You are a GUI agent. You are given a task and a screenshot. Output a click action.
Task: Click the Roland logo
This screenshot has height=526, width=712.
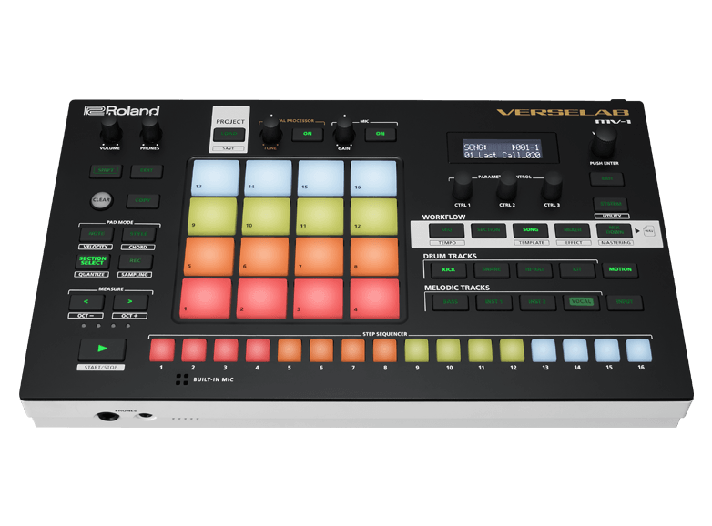(122, 111)
